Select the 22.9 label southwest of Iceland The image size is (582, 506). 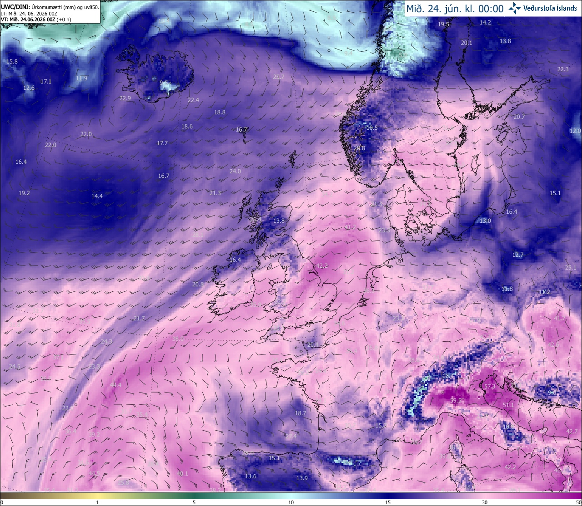[125, 98]
